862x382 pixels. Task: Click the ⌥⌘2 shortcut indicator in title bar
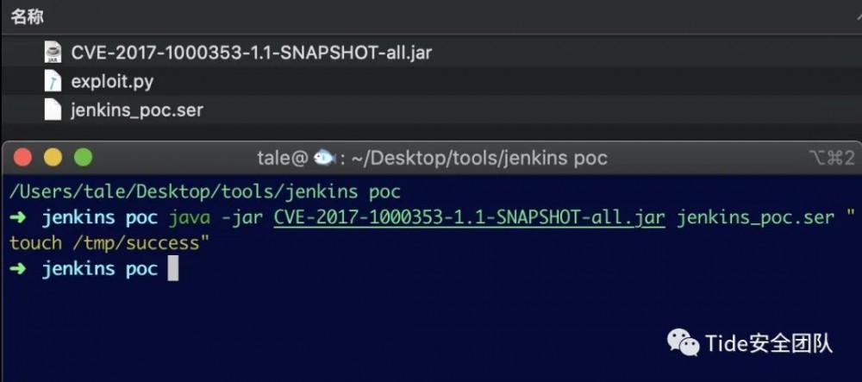[833, 159]
